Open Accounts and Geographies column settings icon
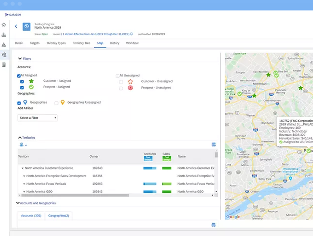Viewport: 313px width, 236px height. [x=213, y=225]
